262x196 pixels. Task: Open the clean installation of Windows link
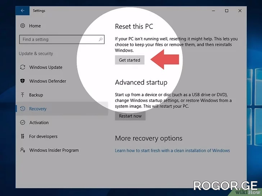click(x=172, y=150)
